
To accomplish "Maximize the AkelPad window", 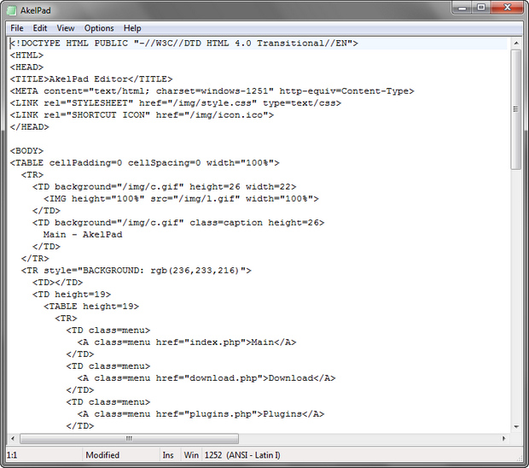I will [481, 8].
